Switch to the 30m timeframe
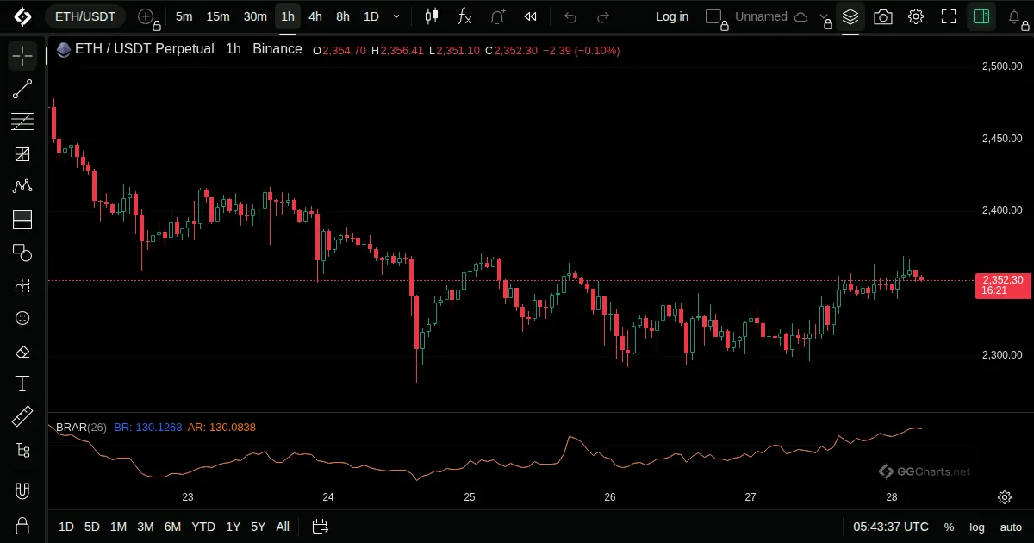This screenshot has height=543, width=1034. point(255,16)
